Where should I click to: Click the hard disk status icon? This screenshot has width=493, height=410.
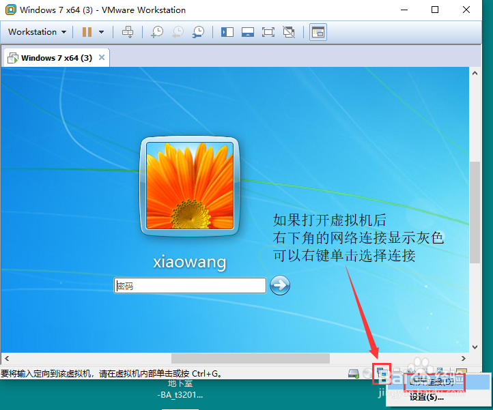[x=354, y=373]
